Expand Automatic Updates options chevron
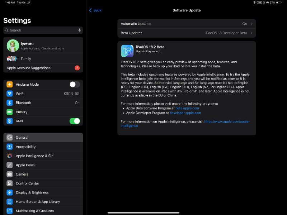287x215 pixels. coord(252,24)
